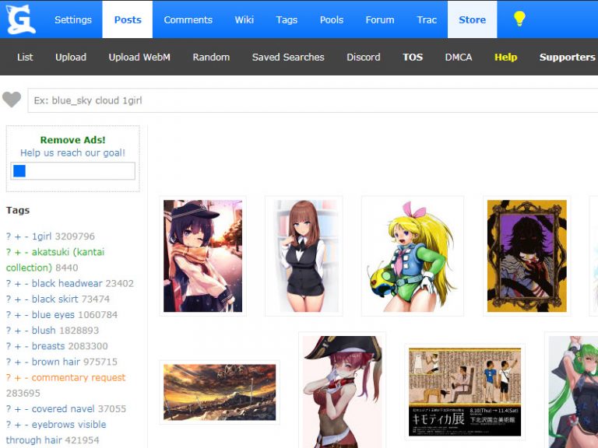Click the Remove Ads! link
The image size is (598, 448).
[x=73, y=140]
